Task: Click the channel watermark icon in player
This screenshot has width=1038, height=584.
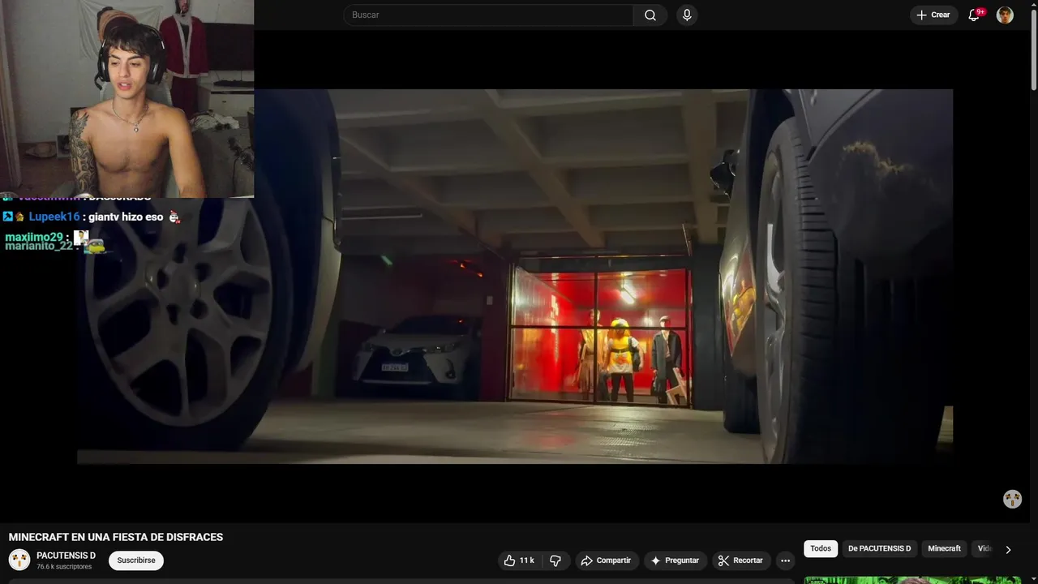Action: point(1012,499)
